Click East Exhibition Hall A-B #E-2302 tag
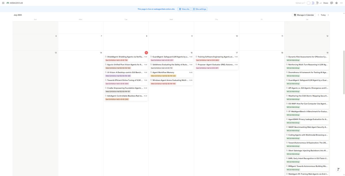The width and height of the screenshot is (345, 176). click(117, 99)
